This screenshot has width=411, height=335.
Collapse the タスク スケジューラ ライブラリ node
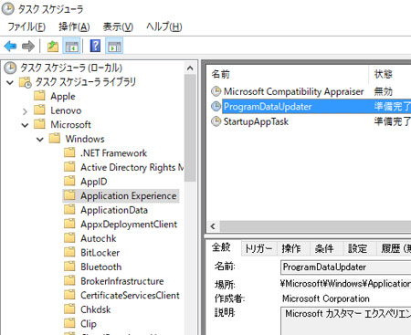(10, 82)
